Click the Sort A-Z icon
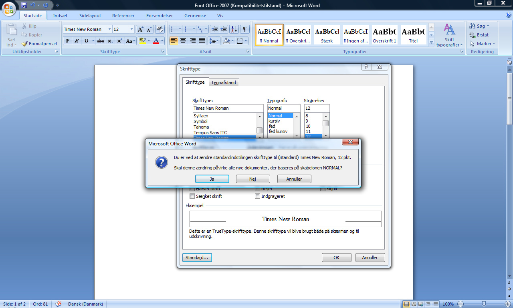The height and width of the screenshot is (308, 513). [234, 29]
